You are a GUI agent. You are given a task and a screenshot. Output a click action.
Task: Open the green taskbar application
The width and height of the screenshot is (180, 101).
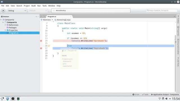point(18,98)
